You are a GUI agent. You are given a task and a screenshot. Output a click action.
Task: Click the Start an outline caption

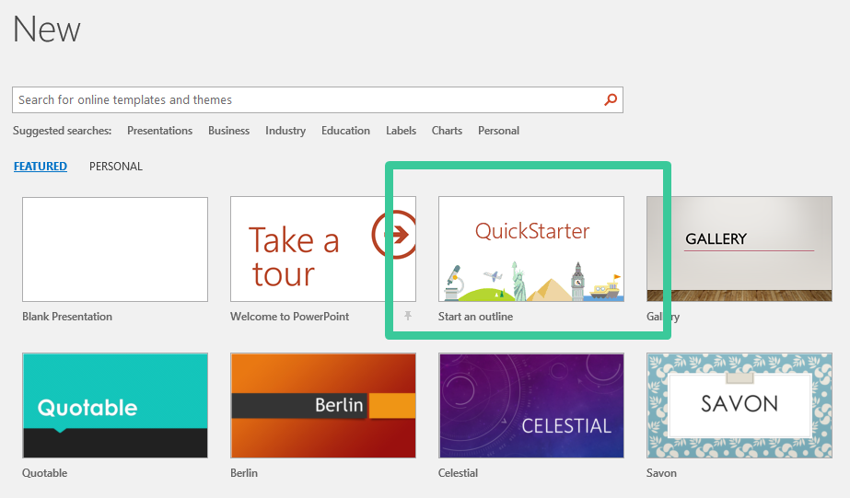click(475, 317)
